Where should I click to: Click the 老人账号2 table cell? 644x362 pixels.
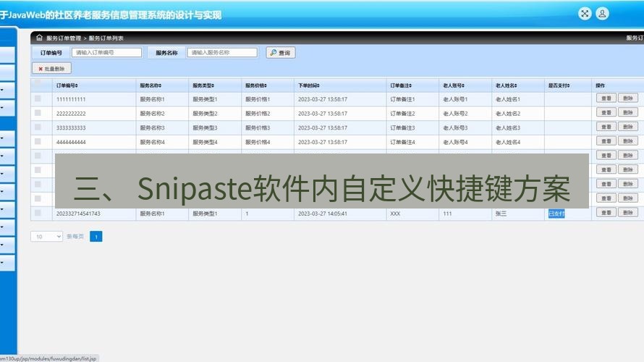[455, 114]
